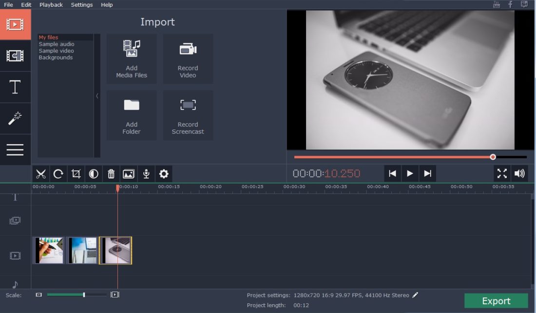Click the timeline Scale zoom slider

coord(77,295)
